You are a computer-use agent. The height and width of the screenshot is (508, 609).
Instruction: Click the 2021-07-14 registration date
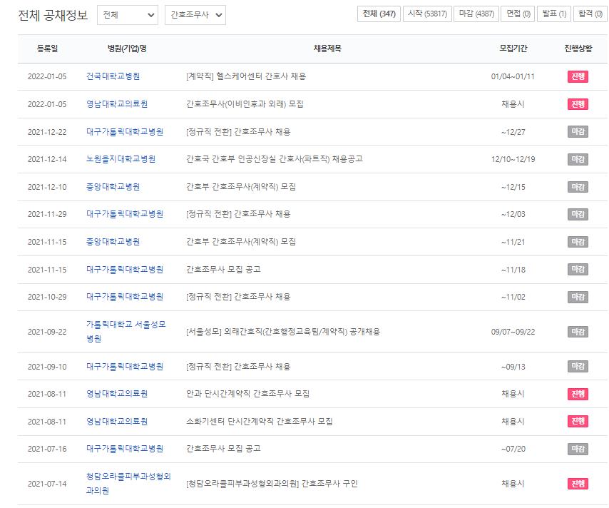(47, 484)
